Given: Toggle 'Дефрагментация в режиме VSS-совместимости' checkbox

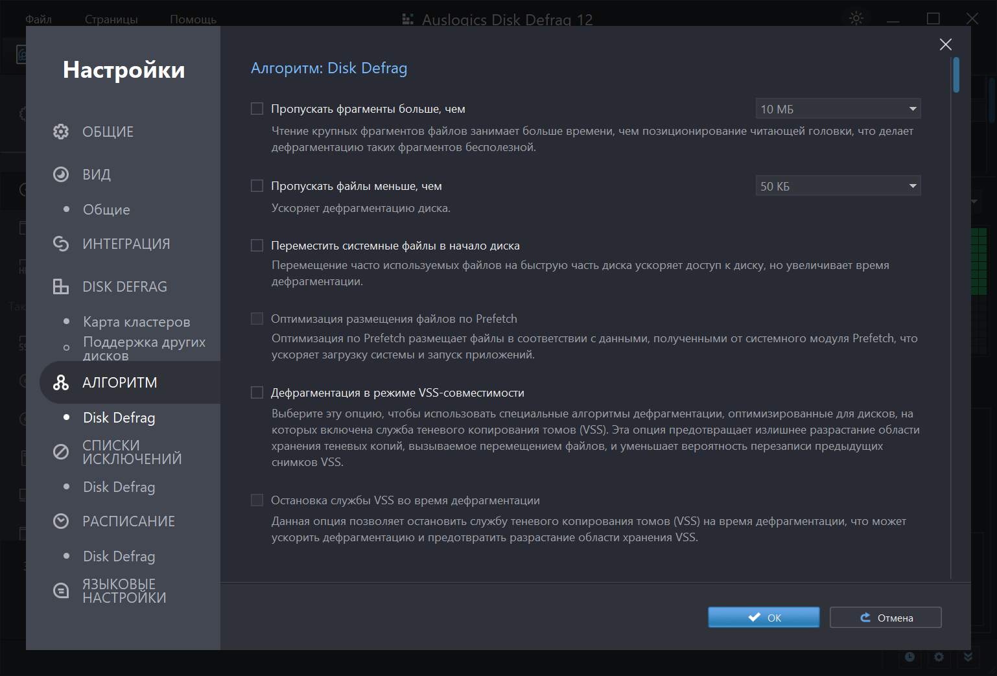Looking at the screenshot, I should (x=257, y=393).
